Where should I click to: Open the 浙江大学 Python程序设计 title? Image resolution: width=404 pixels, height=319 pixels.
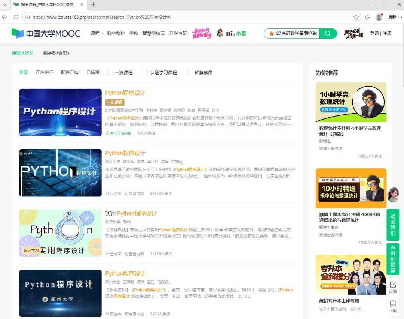point(125,153)
